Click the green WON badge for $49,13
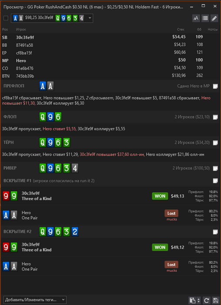Viewport: 221px width, 305px height. 160,196
